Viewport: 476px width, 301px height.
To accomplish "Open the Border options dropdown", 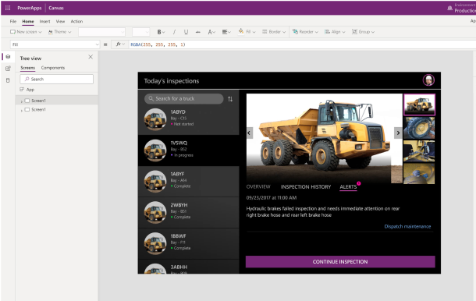I will coord(274,31).
